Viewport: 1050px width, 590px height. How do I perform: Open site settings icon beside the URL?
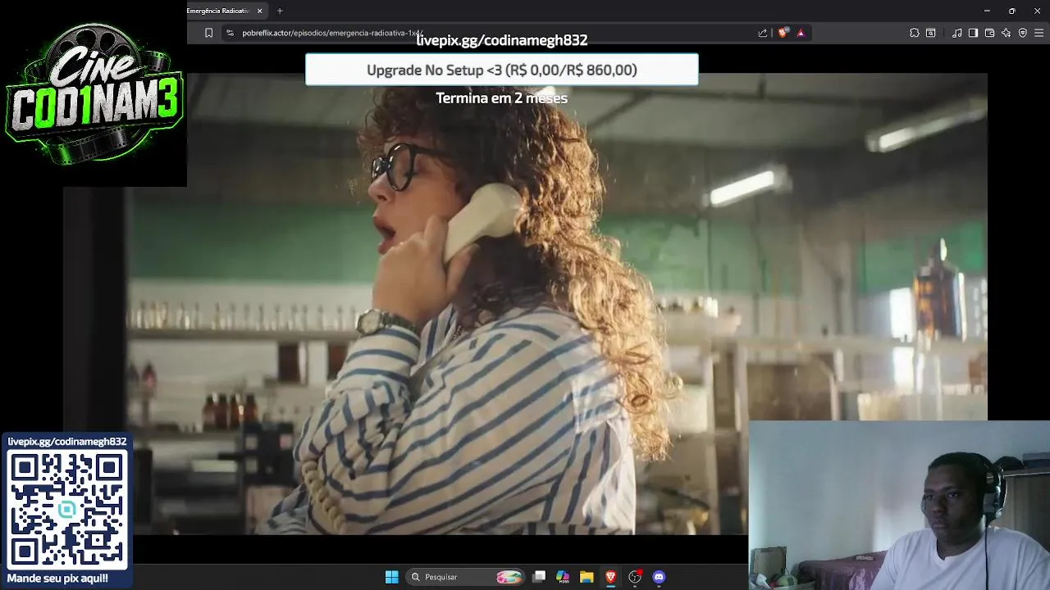click(x=230, y=33)
